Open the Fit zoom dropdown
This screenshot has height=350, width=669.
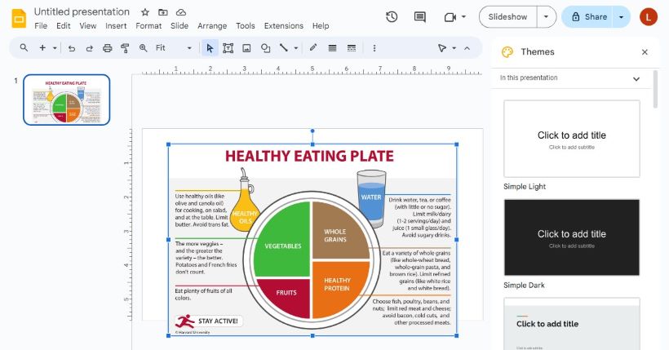(x=174, y=48)
